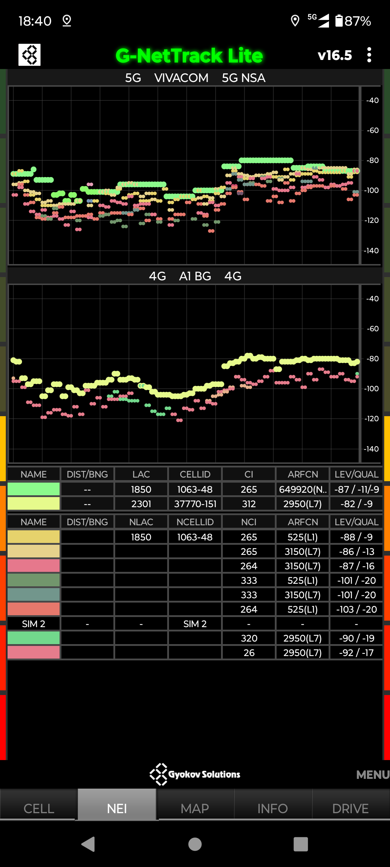390x867 pixels.
Task: Open the three-dot overflow menu
Action: pos(369,55)
